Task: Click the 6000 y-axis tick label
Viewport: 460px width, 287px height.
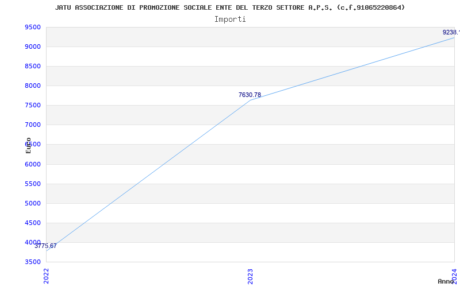Action: pyautogui.click(x=33, y=164)
